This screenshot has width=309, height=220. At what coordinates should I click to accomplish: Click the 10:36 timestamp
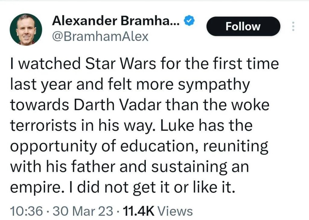[26, 211]
